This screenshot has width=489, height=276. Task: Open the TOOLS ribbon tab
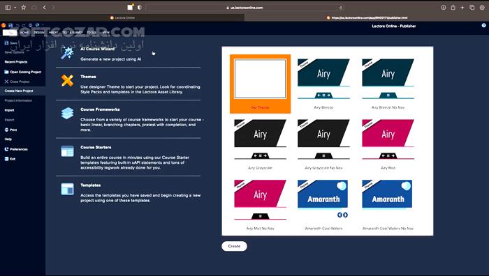pyautogui.click(x=92, y=32)
